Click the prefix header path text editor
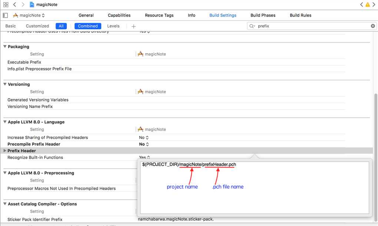Image resolution: width=378 pixels, height=226 pixels. pyautogui.click(x=254, y=188)
